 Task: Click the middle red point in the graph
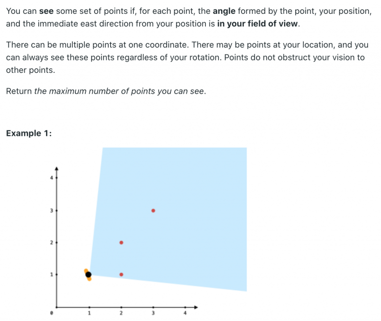click(x=121, y=243)
